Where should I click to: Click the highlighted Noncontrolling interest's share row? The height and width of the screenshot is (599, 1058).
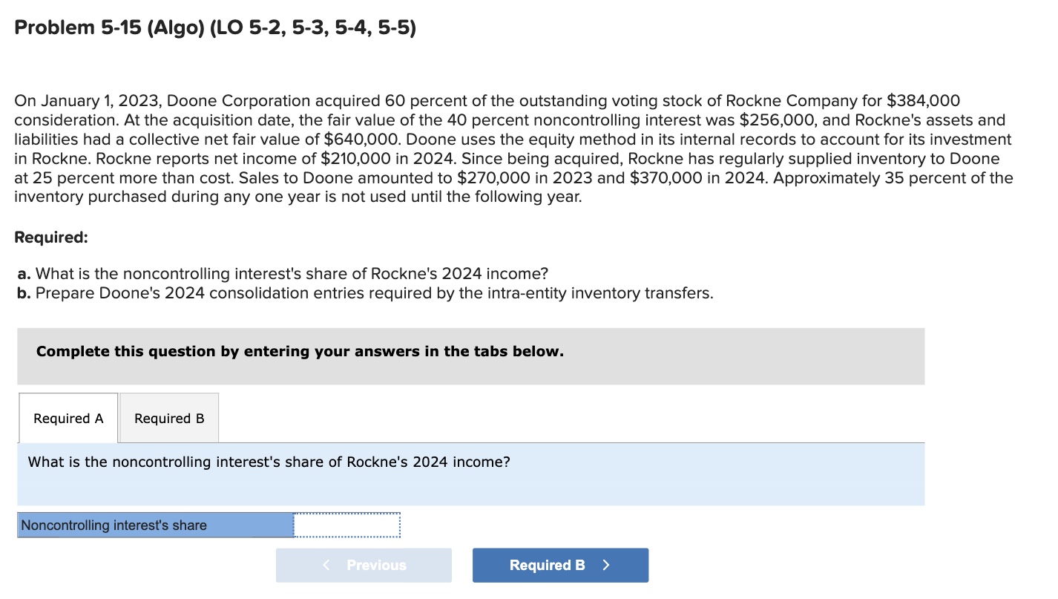coord(154,525)
